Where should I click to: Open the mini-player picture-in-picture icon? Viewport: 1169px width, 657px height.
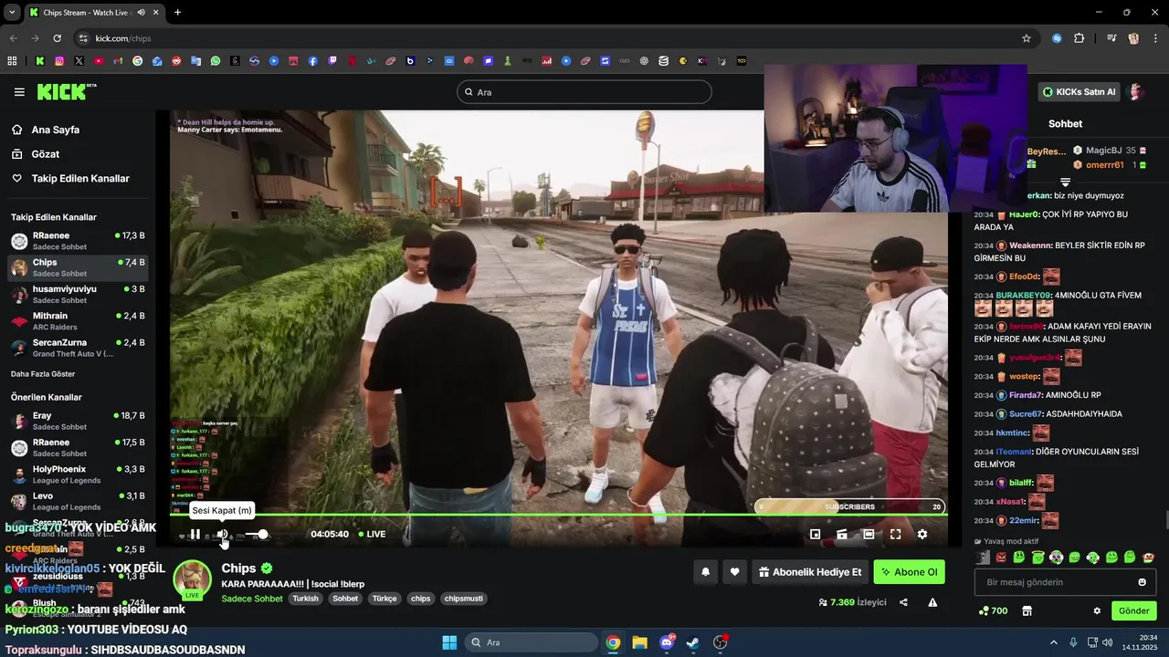[816, 535]
